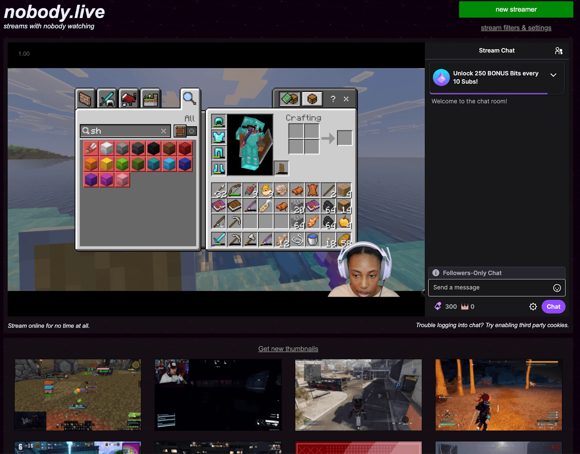Click the purple Chat send button
The width and height of the screenshot is (580, 454).
point(553,307)
